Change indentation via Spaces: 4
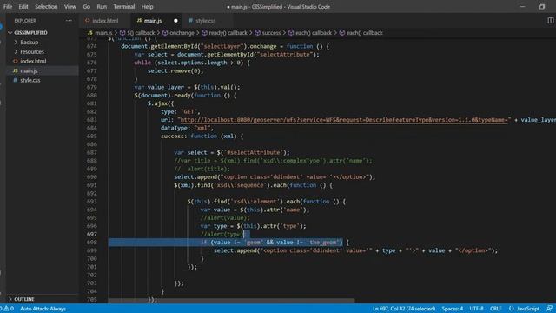Screen dimensions: 556x313 tap(453, 309)
